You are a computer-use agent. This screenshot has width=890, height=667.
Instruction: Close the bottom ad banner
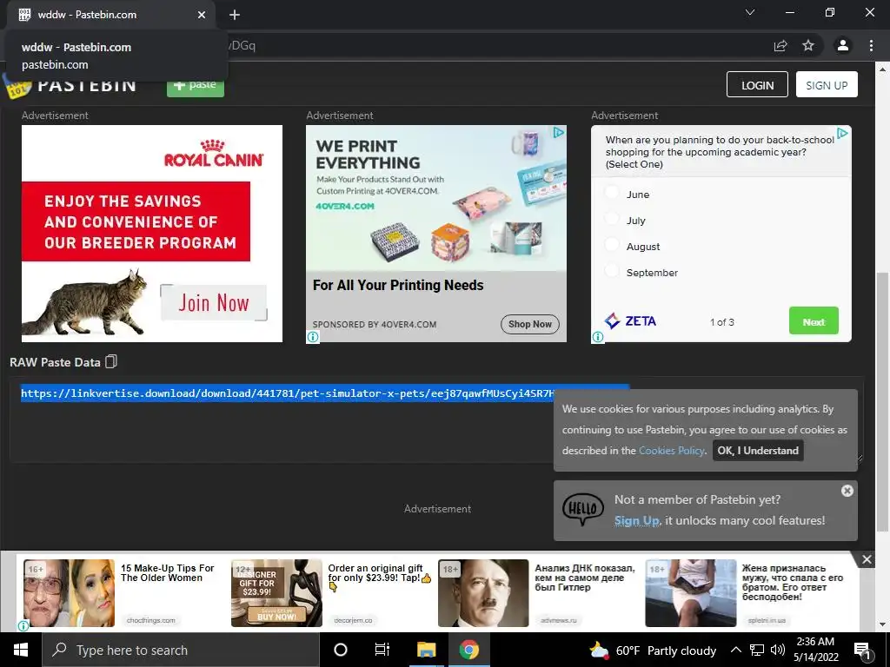point(867,560)
